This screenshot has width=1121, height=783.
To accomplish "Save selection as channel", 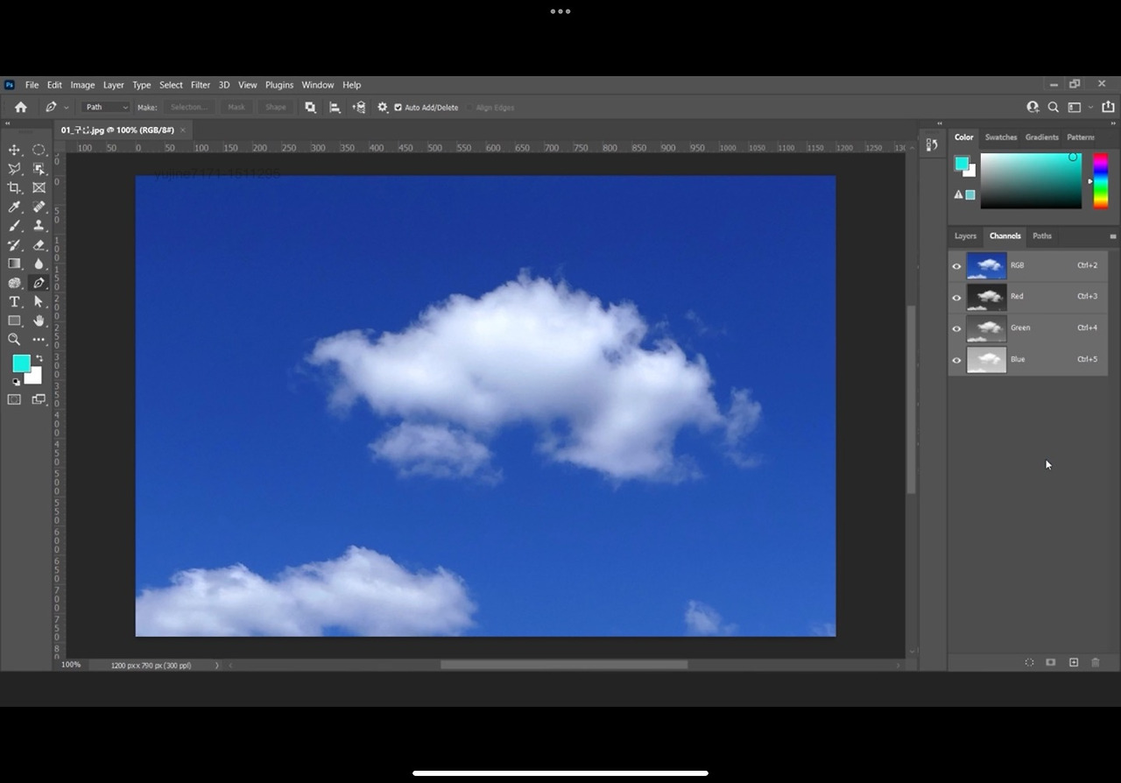I will 1051,662.
